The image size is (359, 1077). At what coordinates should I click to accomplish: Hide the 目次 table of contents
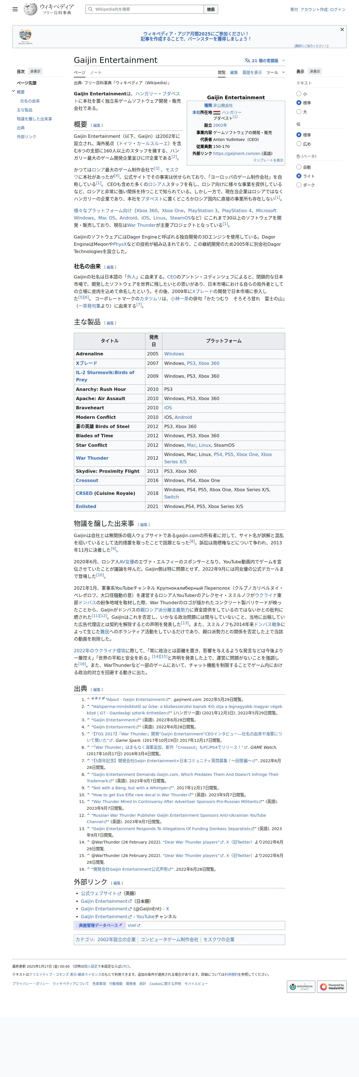35,72
